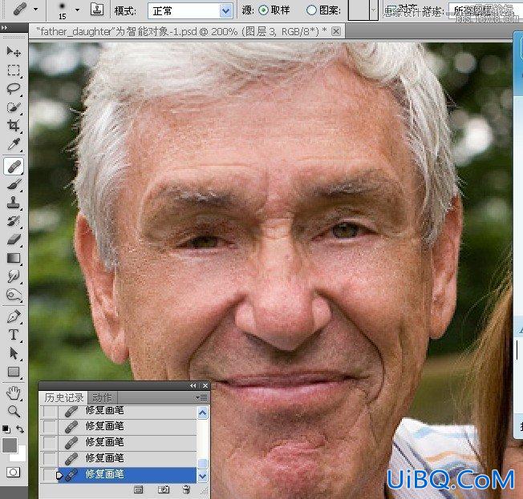523x499 pixels.
Task: Select the Path Selection tool
Action: 14,353
